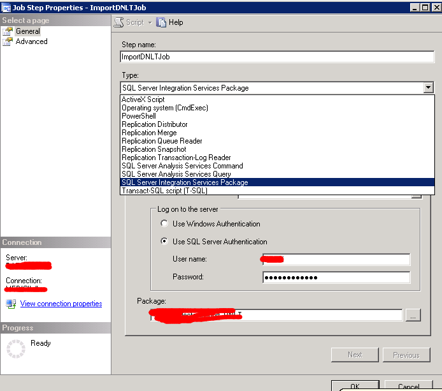442x391 pixels.
Task: Click the Package path field
Action: tap(276, 314)
